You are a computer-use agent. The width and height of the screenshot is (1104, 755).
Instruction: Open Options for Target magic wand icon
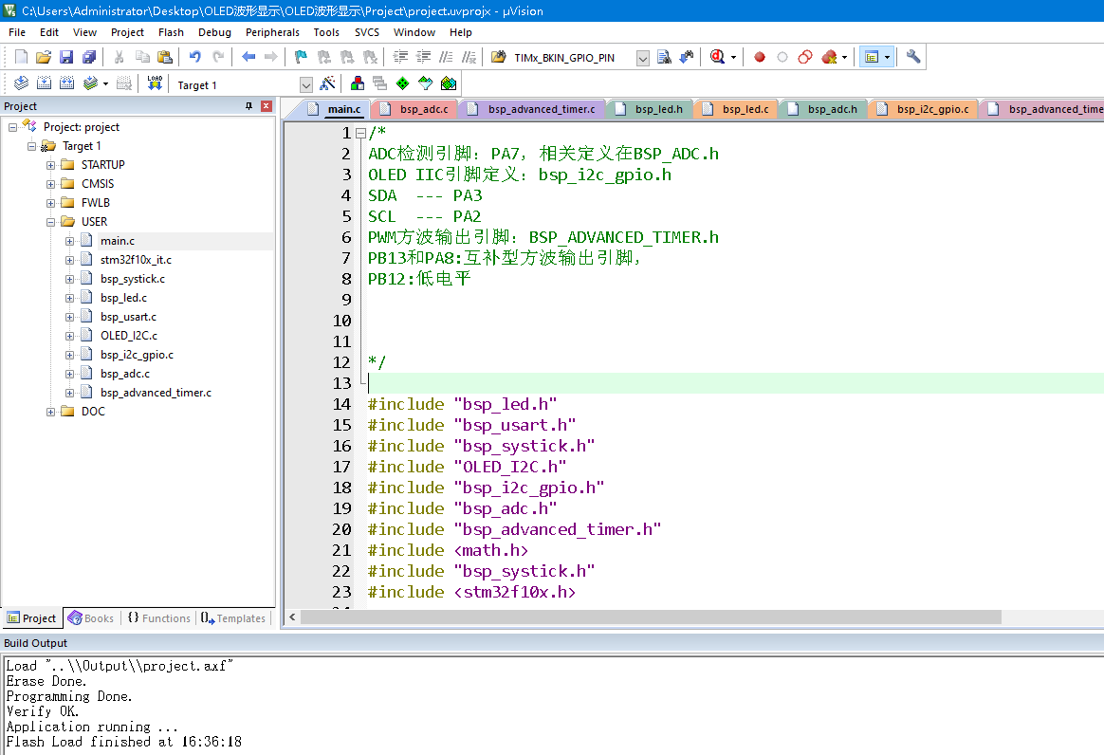click(327, 83)
